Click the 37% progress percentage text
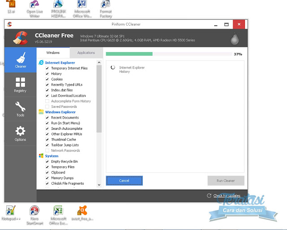The image size is (287, 230). point(238,54)
